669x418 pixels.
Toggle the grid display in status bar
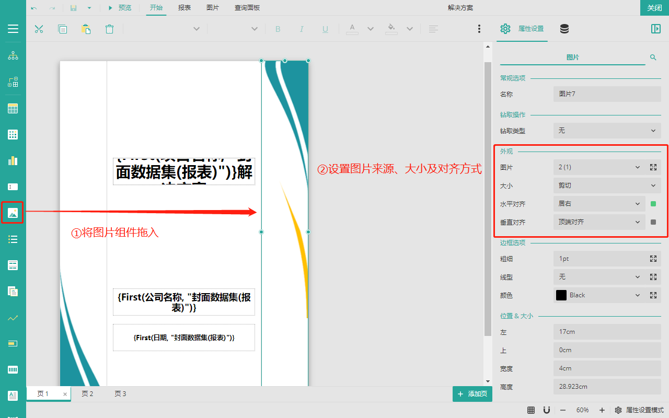coord(530,410)
